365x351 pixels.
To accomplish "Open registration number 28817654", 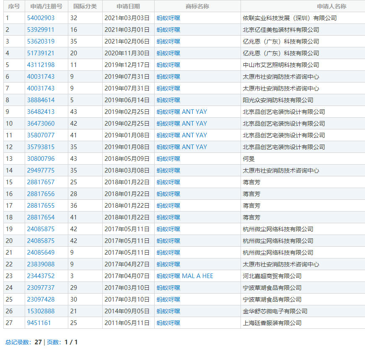I will tap(41, 217).
